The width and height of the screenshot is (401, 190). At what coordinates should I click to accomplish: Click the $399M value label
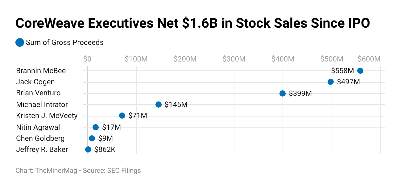click(300, 93)
